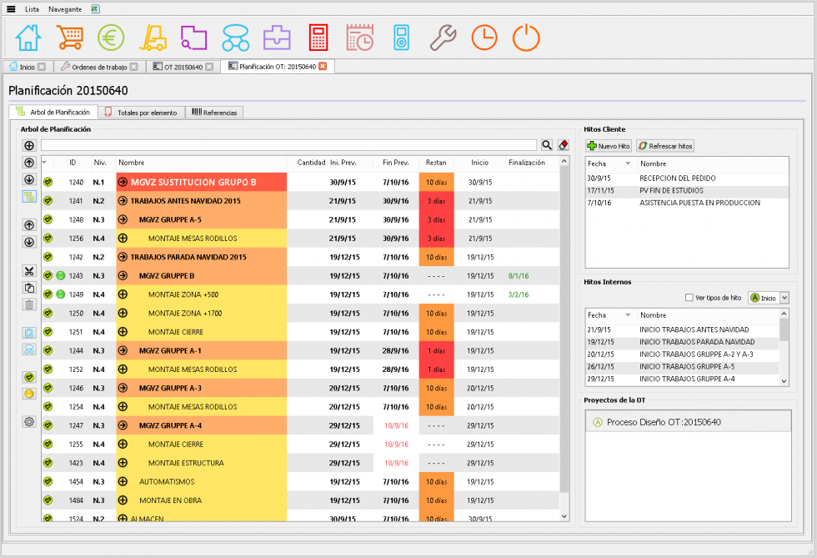
Task: Enable the Ver tipos de hito checkbox
Action: coord(689,297)
